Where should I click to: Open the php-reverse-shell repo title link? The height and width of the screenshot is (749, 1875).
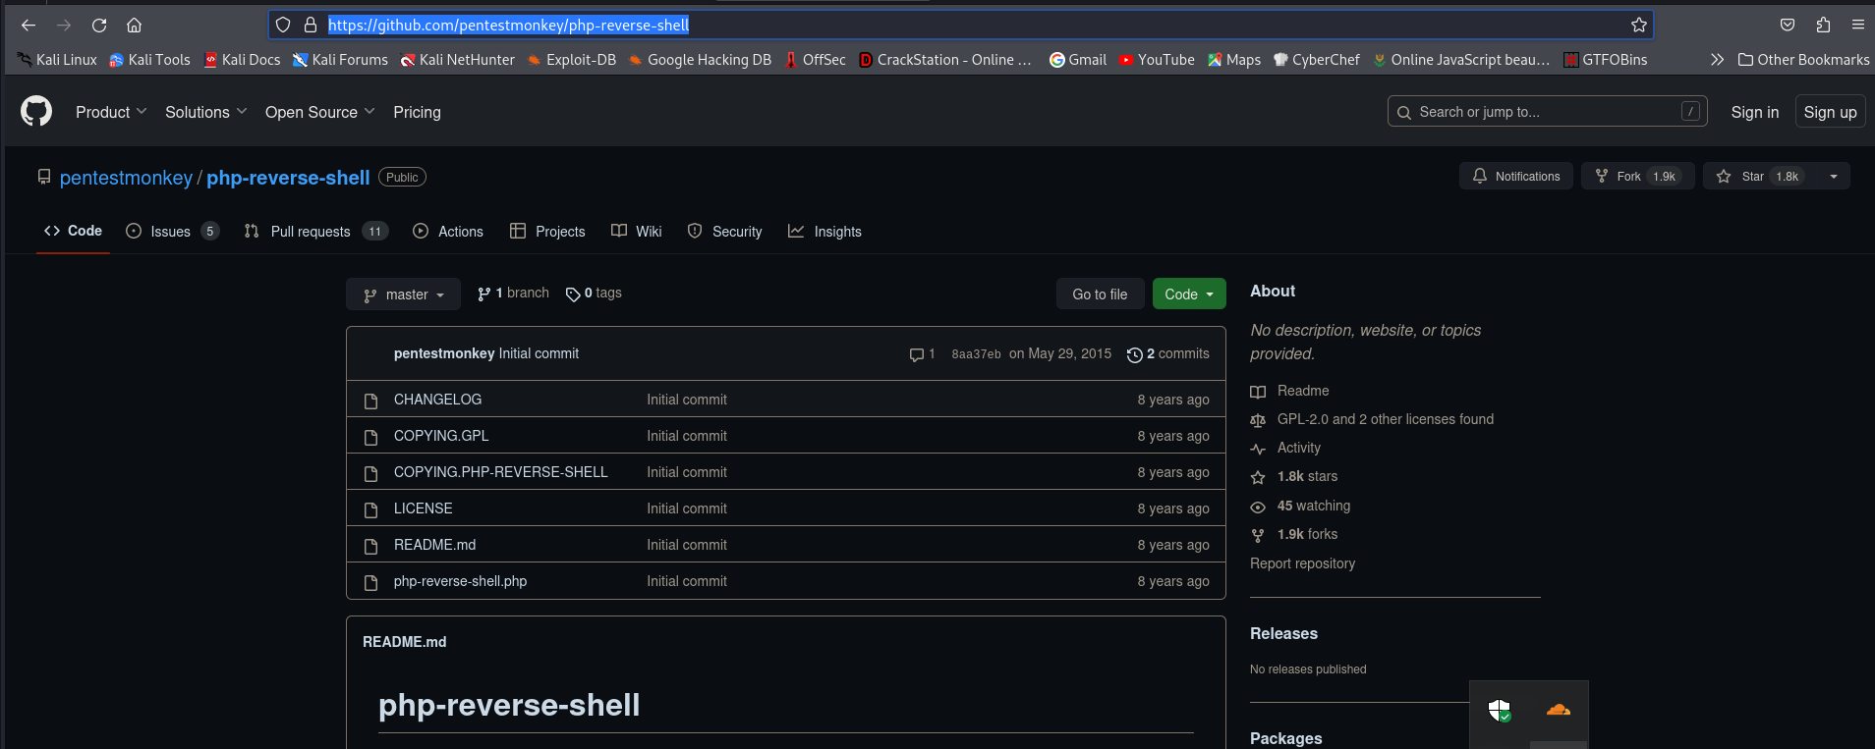click(x=288, y=178)
